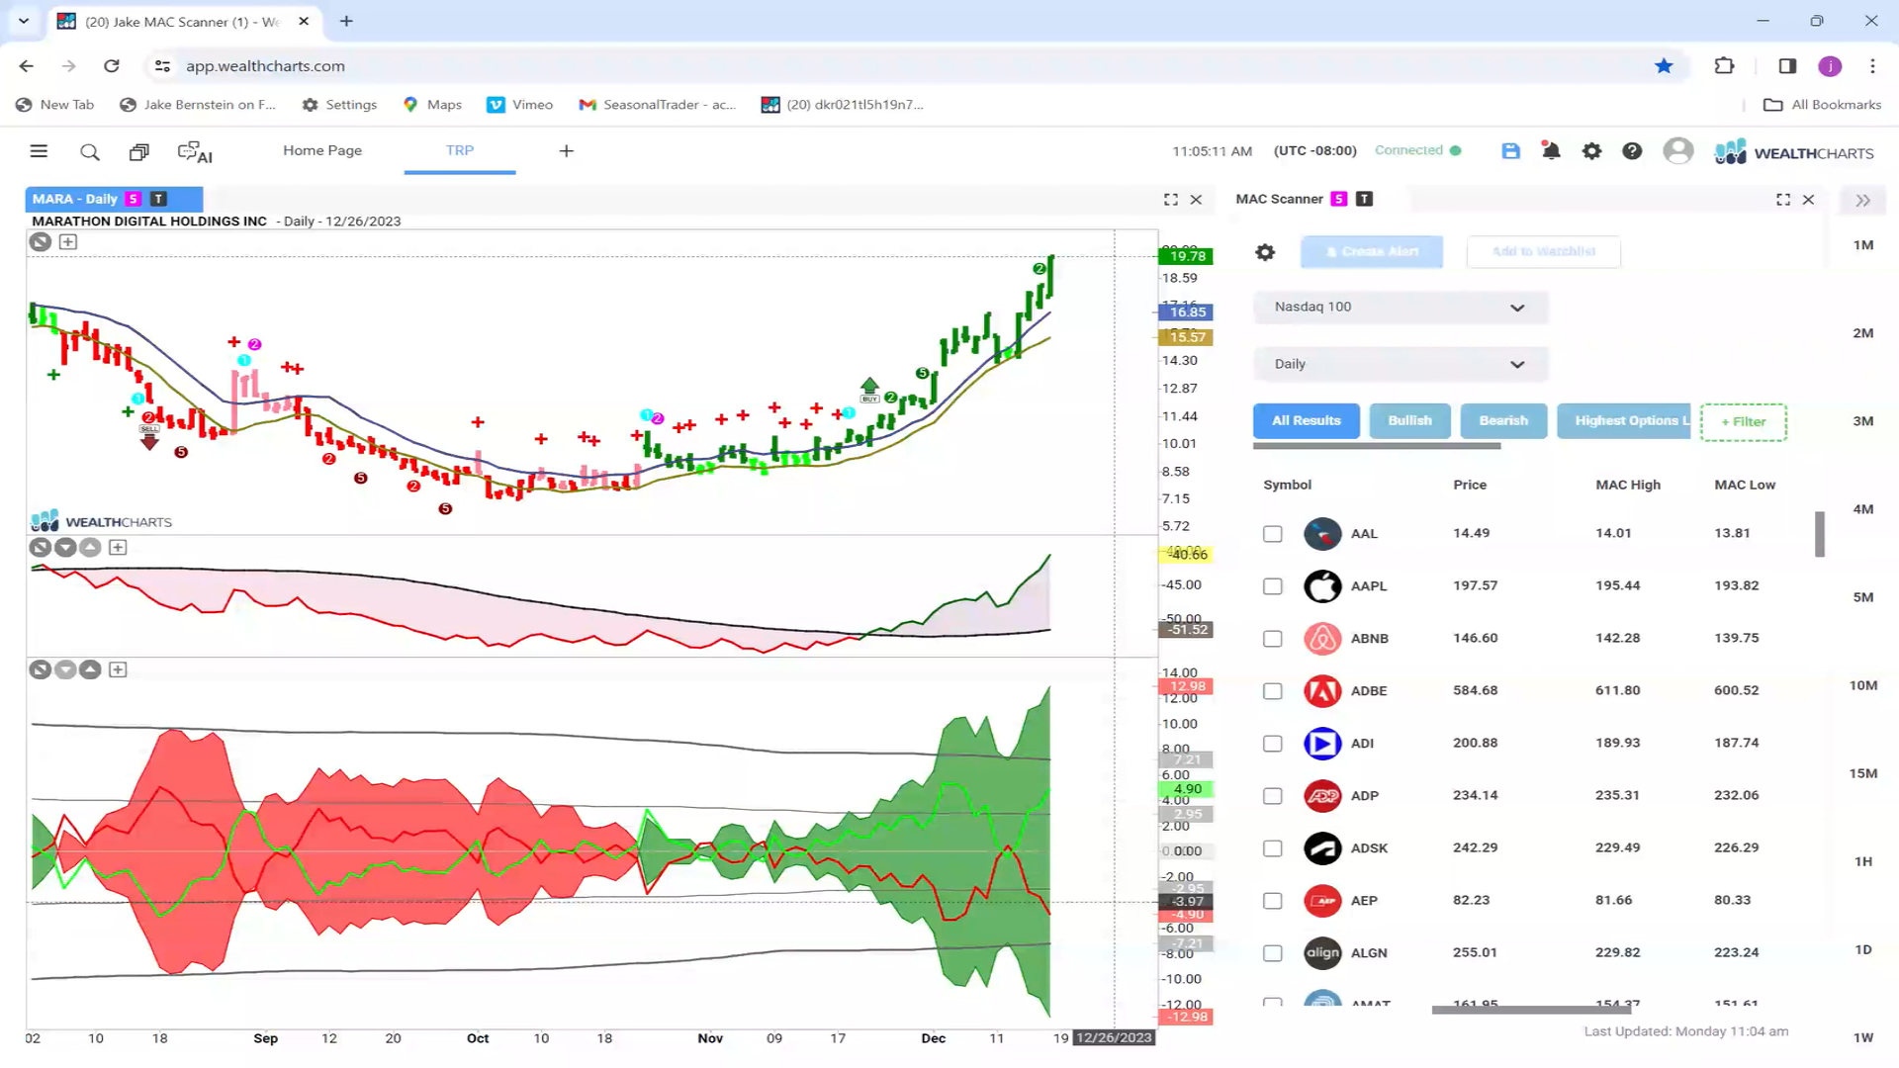
Task: Bookmark this page with star icon
Action: (1664, 66)
